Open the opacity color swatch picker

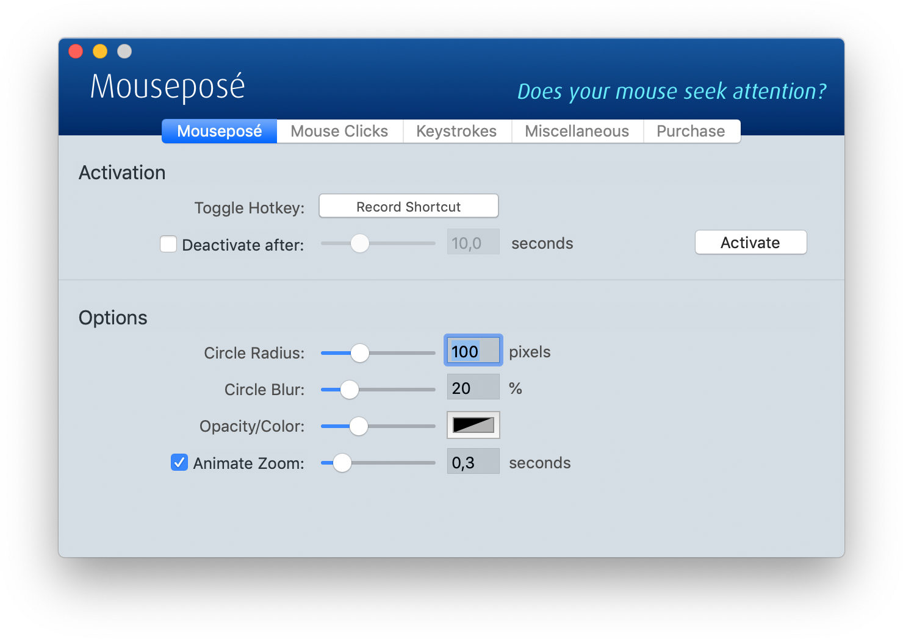pos(473,425)
